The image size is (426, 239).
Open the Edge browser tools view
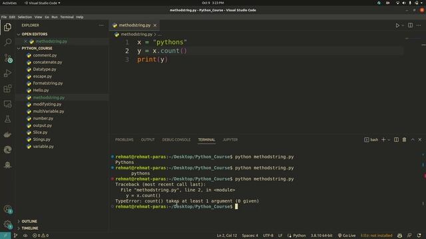tap(7, 149)
